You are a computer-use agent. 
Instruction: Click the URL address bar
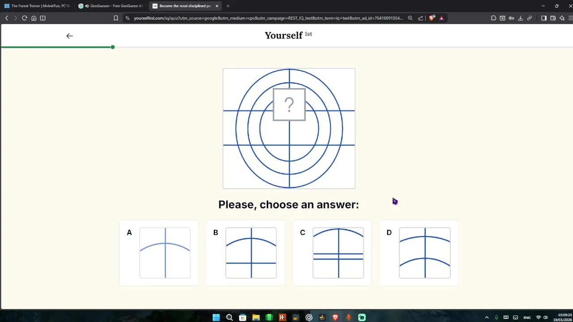point(268,18)
